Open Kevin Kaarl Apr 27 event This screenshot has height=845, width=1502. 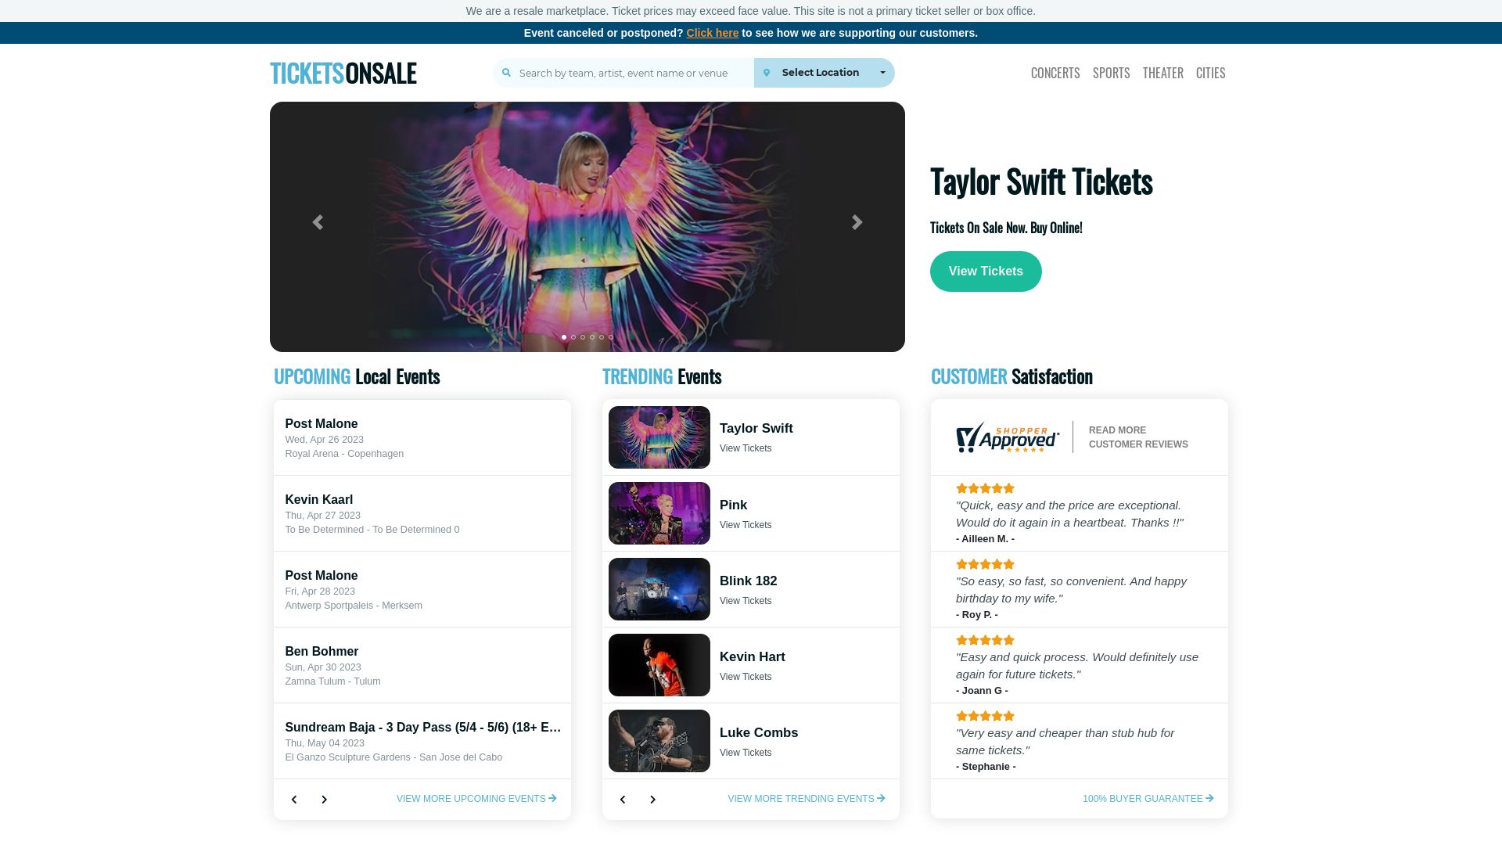pyautogui.click(x=422, y=513)
